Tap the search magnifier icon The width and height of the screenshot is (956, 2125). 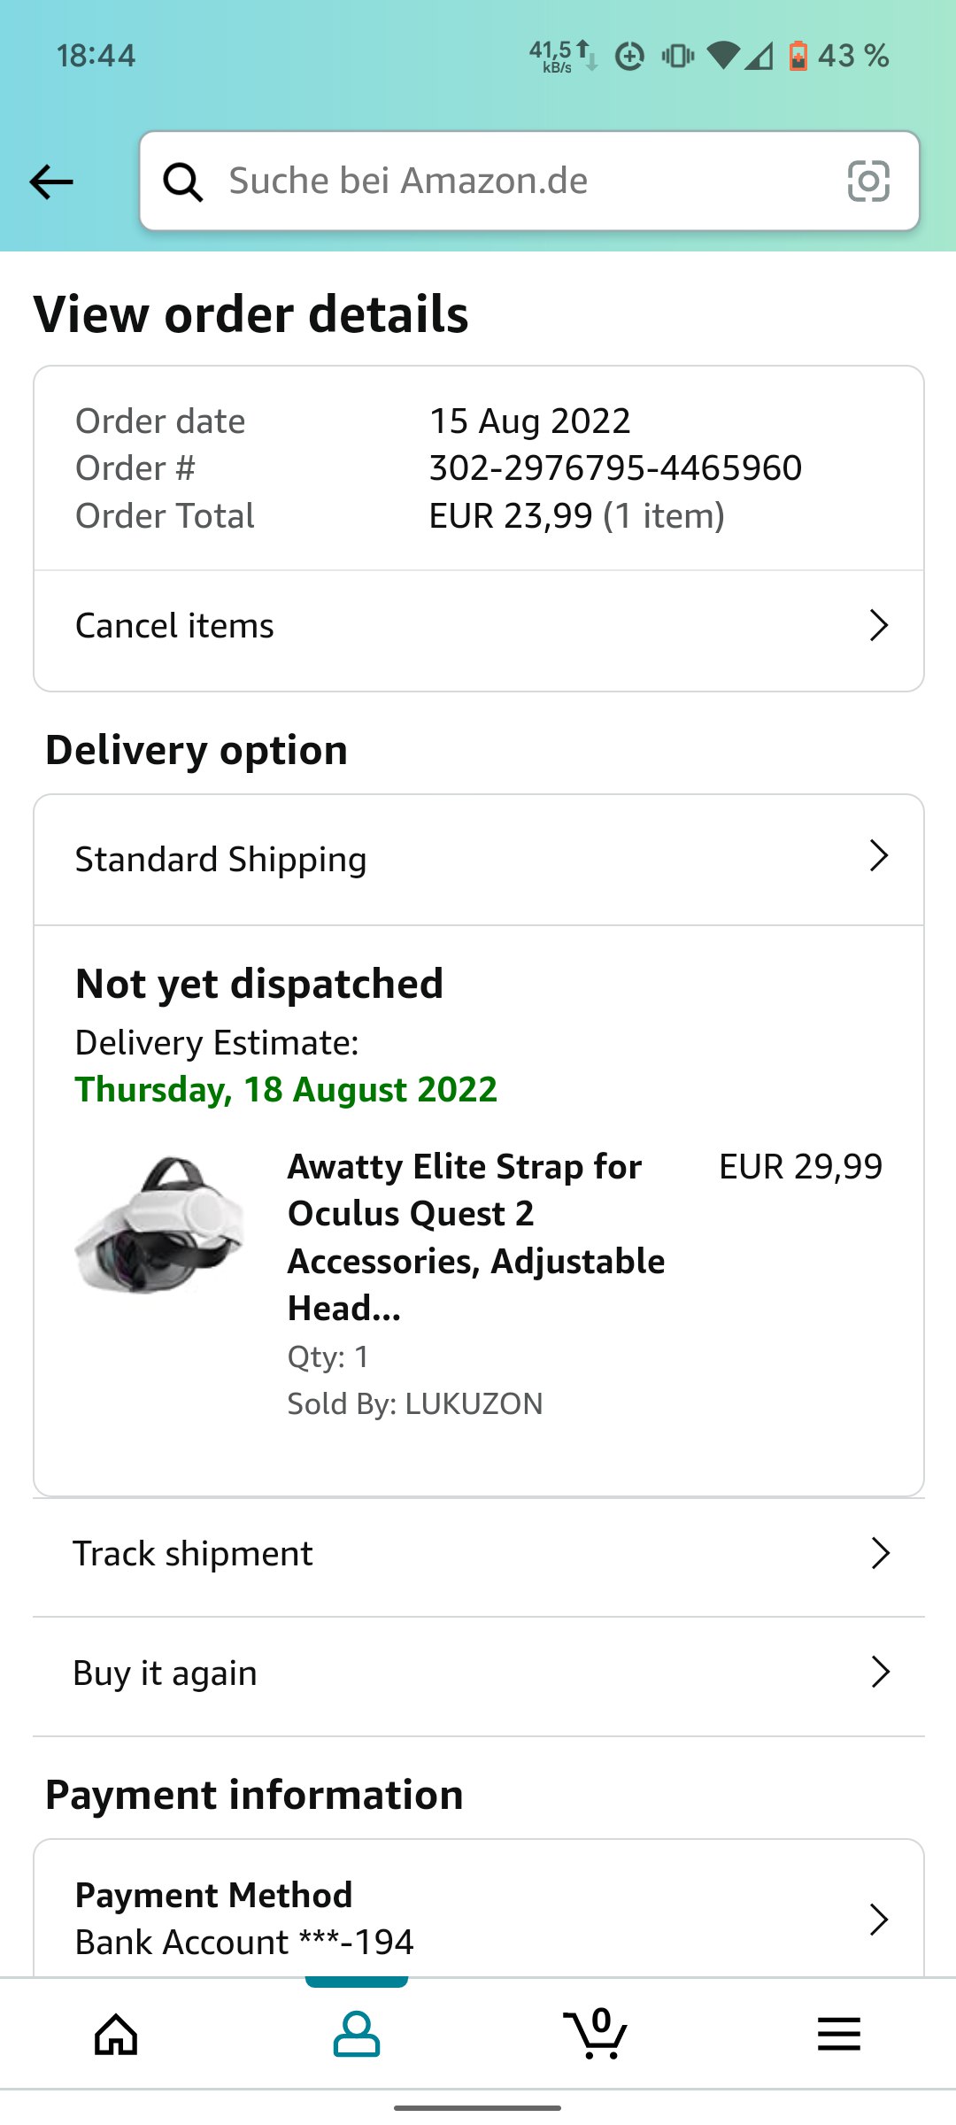(x=183, y=182)
